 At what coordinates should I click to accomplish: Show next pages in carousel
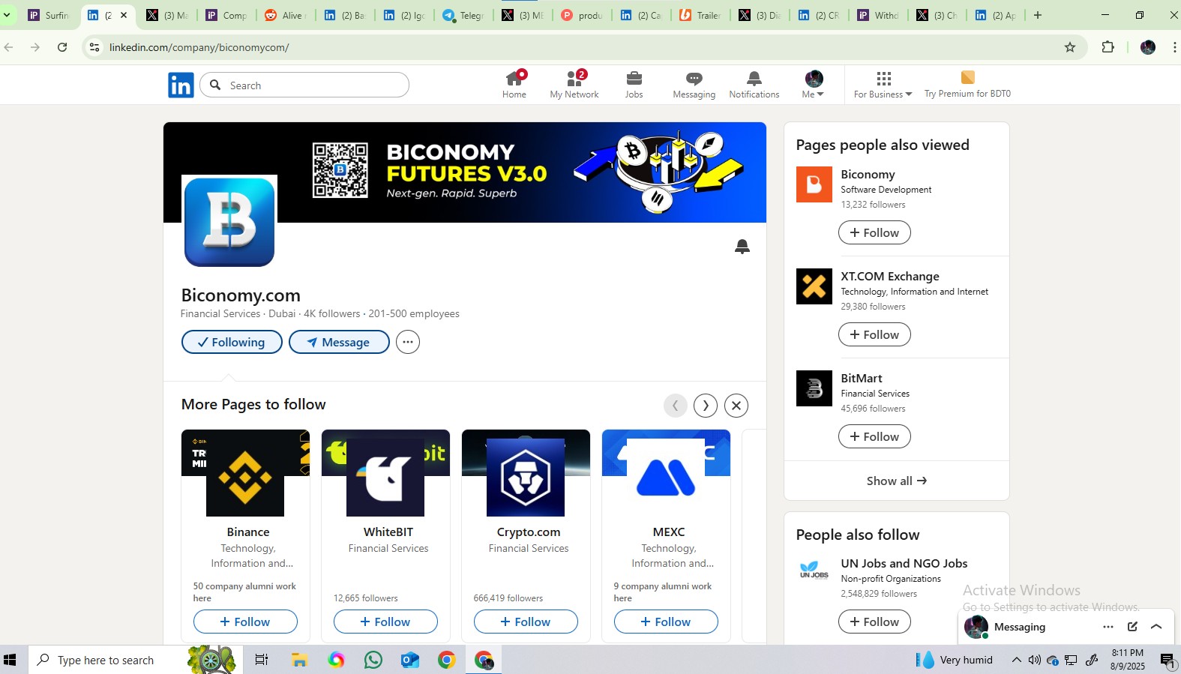point(706,406)
